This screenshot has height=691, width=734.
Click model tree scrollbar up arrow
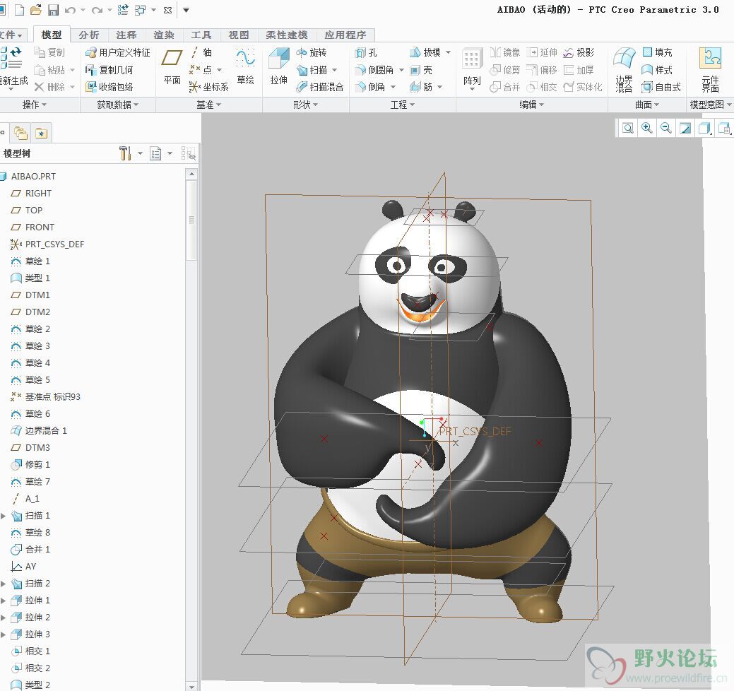(191, 174)
